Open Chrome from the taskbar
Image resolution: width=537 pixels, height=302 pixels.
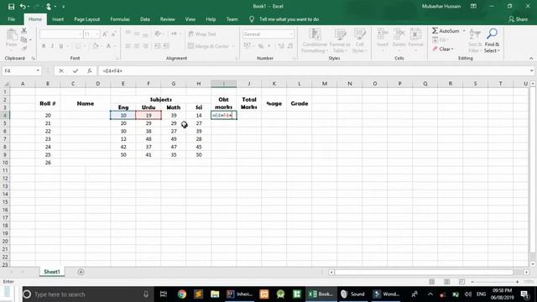(x=182, y=294)
